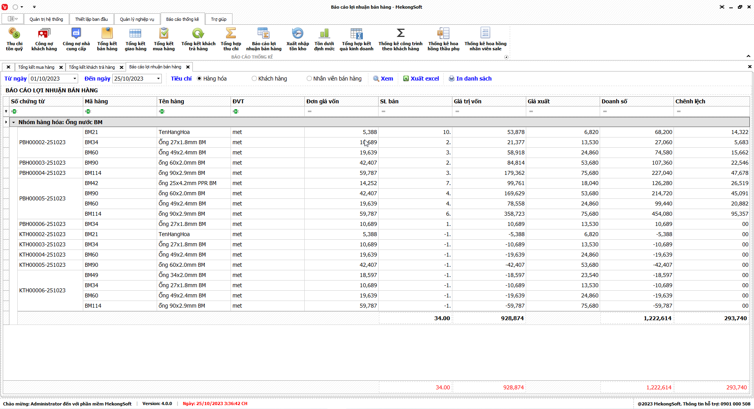Open Tổng kết giao hàng report
The width and height of the screenshot is (754, 409).
click(x=135, y=39)
